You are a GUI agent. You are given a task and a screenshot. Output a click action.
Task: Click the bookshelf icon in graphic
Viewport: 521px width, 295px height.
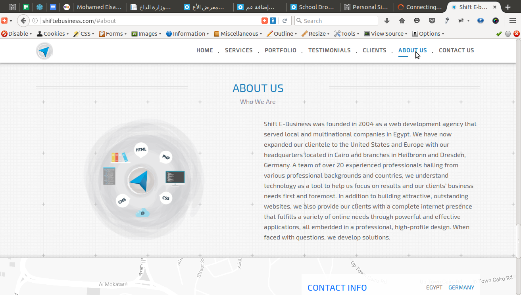pos(120,158)
